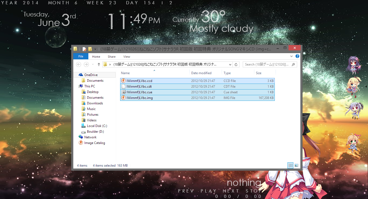This screenshot has height=199, width=368.
Task: Open the Customize Quick Access Toolbar dropdown
Action: click(95, 49)
